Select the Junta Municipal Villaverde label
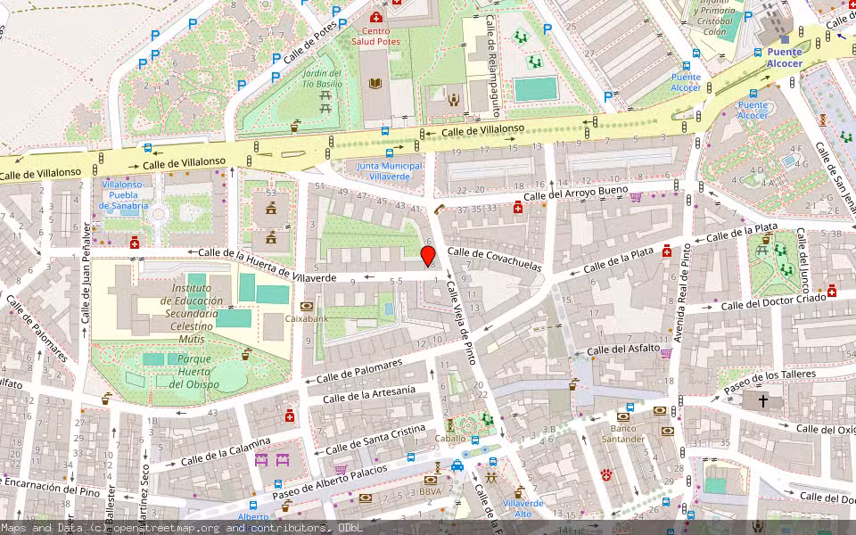The height and width of the screenshot is (535, 856). click(389, 171)
